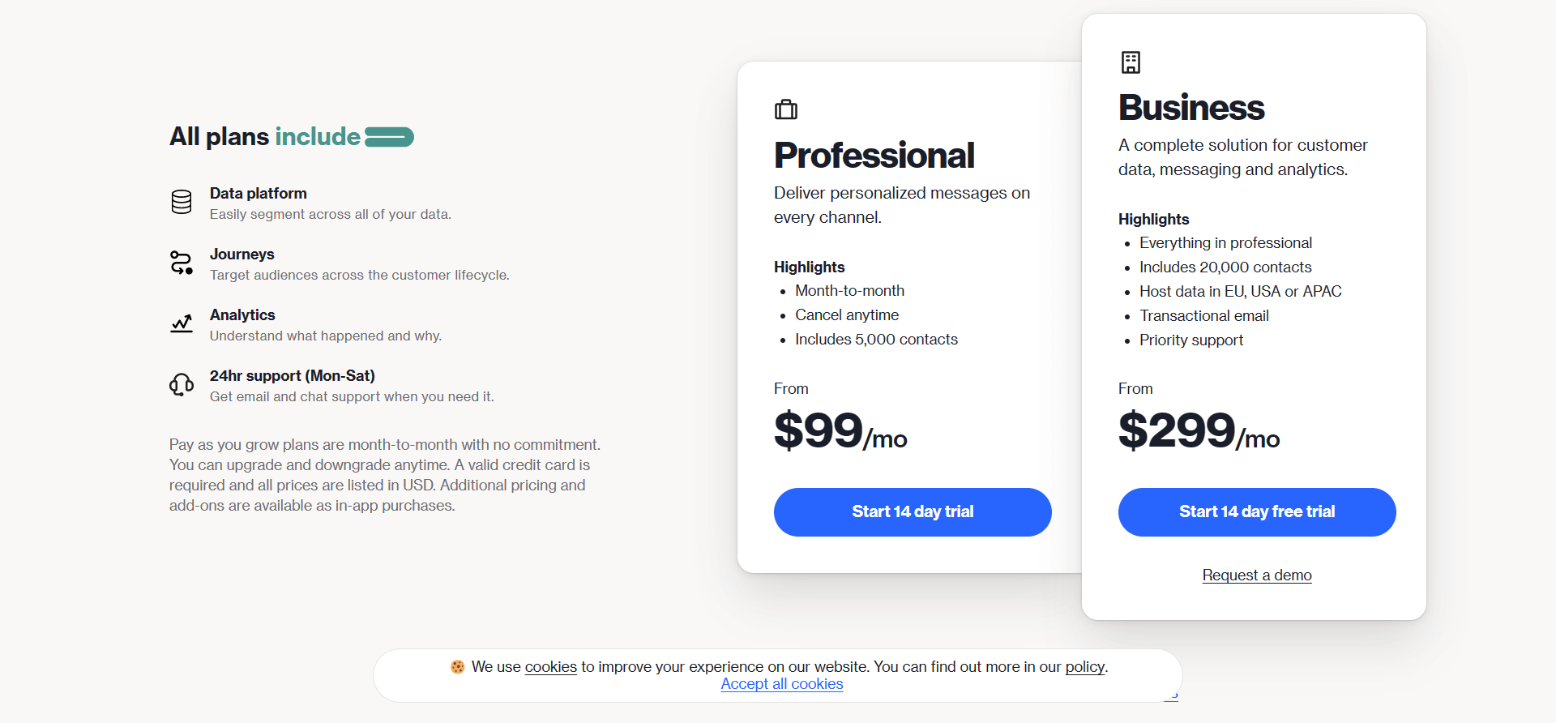Click the green pill decoration beside heading
Viewport: 1556px width, 723px height.
[389, 137]
